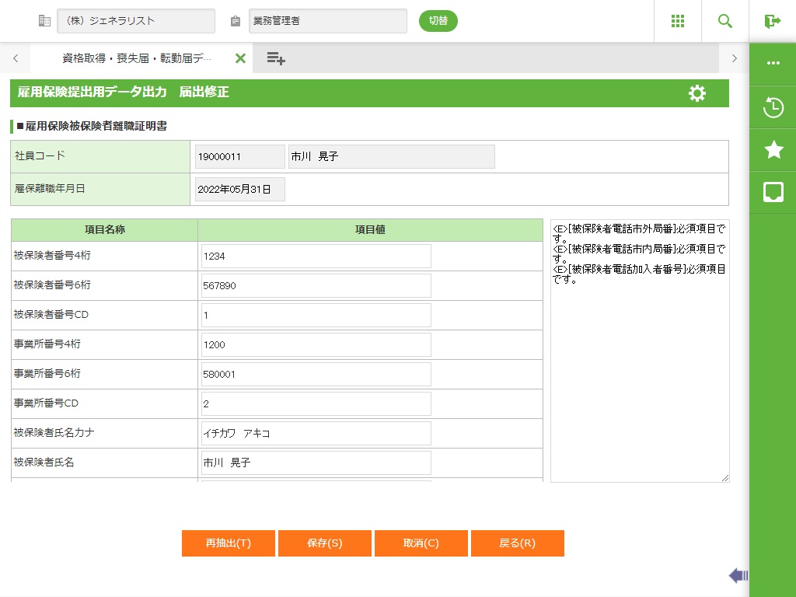Collapse sidebar with the purple arrow
Image resolution: width=796 pixels, height=597 pixels.
point(738,575)
